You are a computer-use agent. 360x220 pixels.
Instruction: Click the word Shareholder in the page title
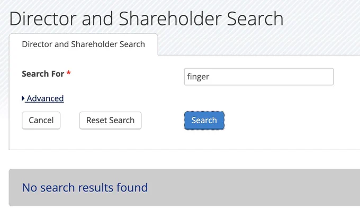point(170,19)
